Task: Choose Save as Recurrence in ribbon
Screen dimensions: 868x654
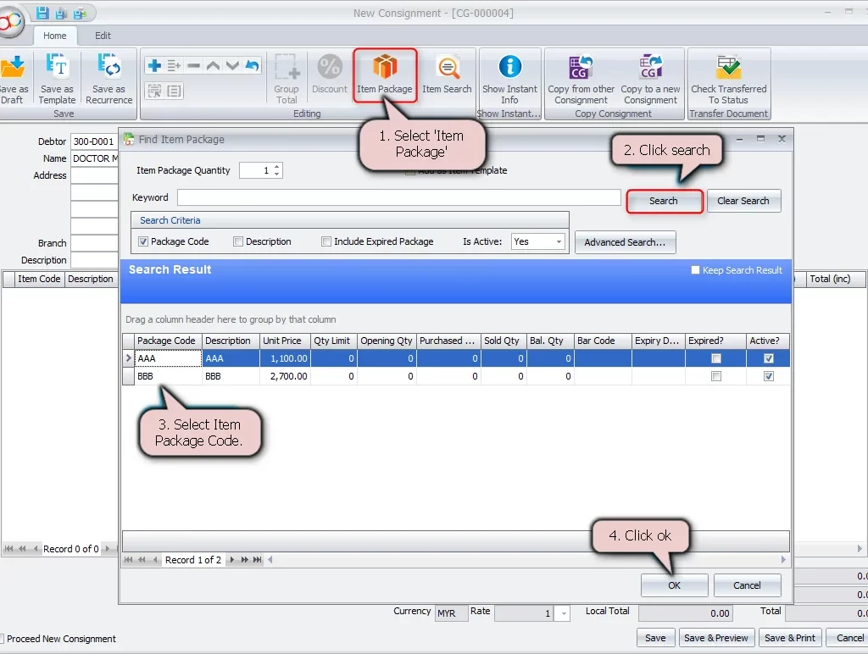Action: click(x=109, y=80)
